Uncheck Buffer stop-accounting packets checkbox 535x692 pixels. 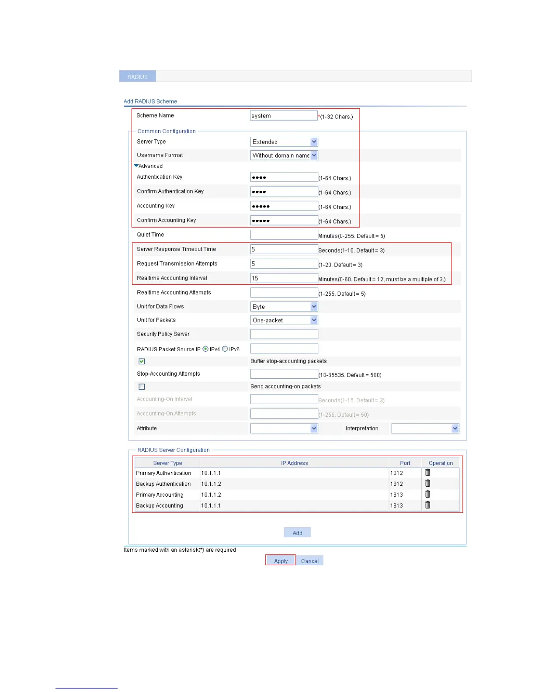(x=142, y=361)
